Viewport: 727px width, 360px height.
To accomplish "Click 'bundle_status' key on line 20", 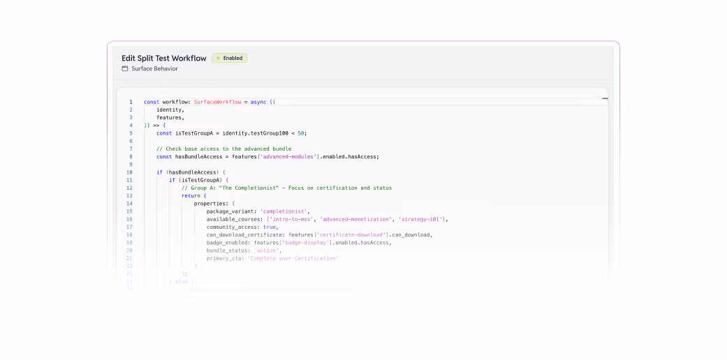I will [x=227, y=250].
